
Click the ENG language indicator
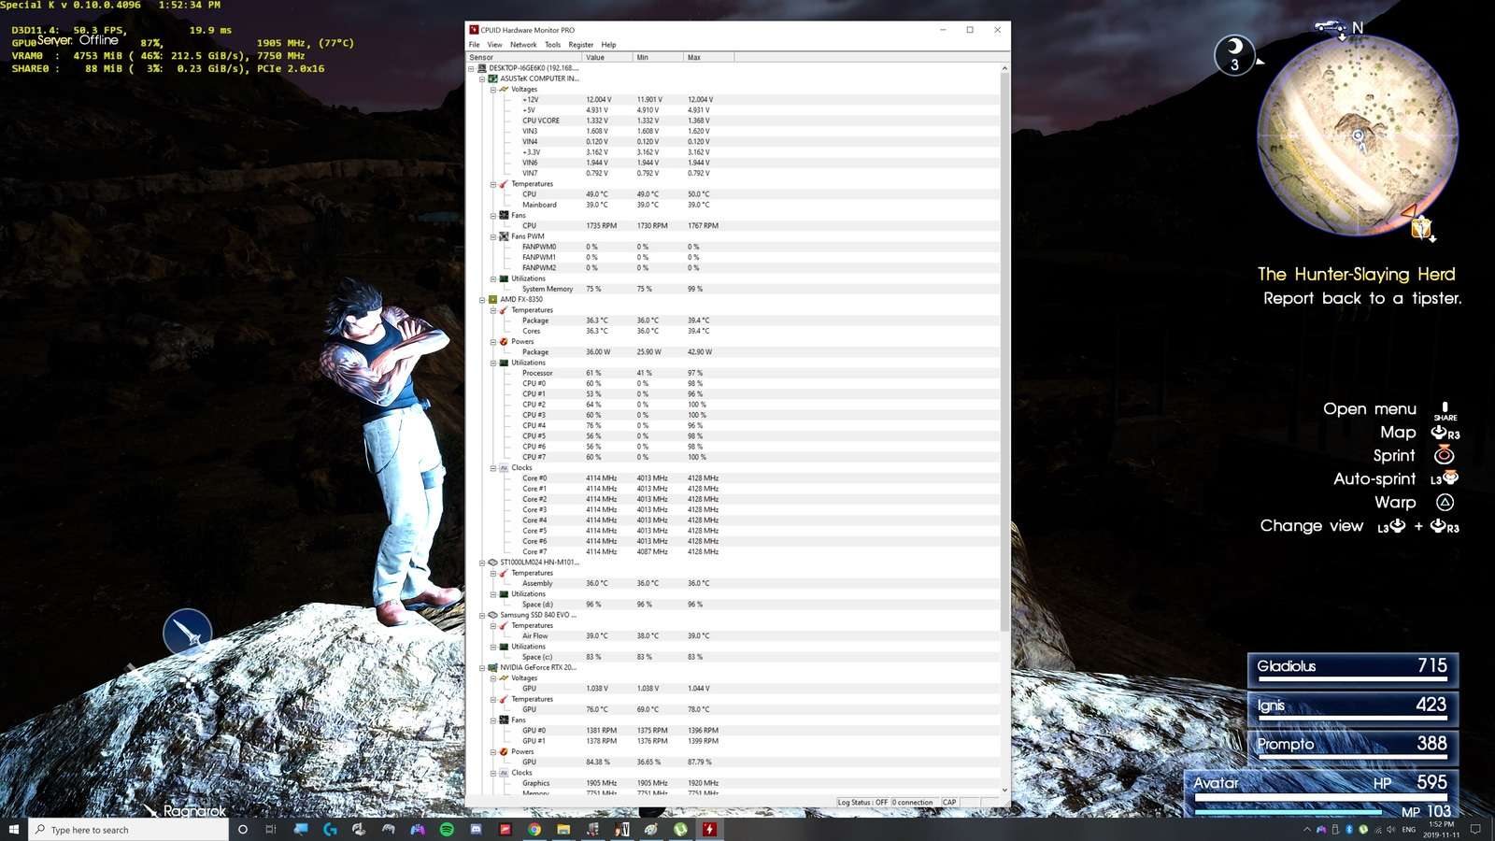pyautogui.click(x=1408, y=829)
